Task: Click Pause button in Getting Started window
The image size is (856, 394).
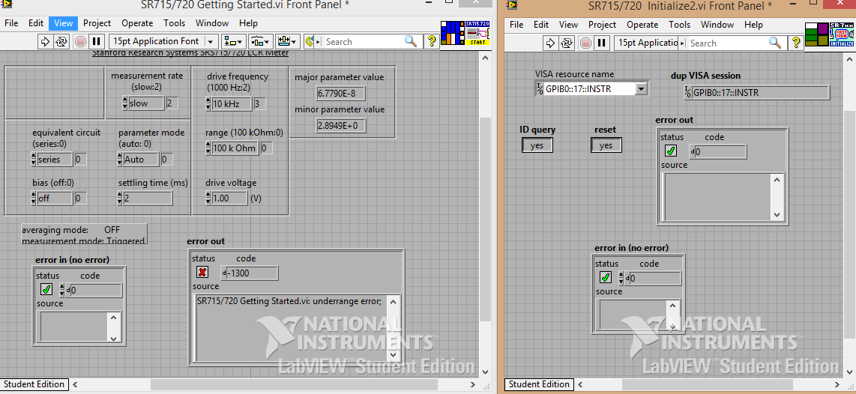Action: [x=97, y=41]
